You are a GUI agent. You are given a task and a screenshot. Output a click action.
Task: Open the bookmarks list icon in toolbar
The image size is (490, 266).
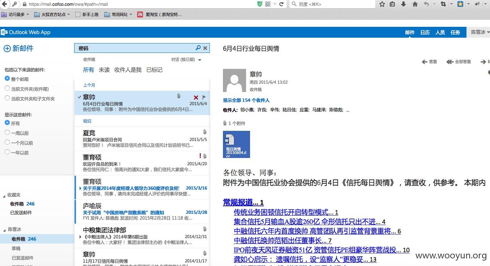[x=392, y=4]
